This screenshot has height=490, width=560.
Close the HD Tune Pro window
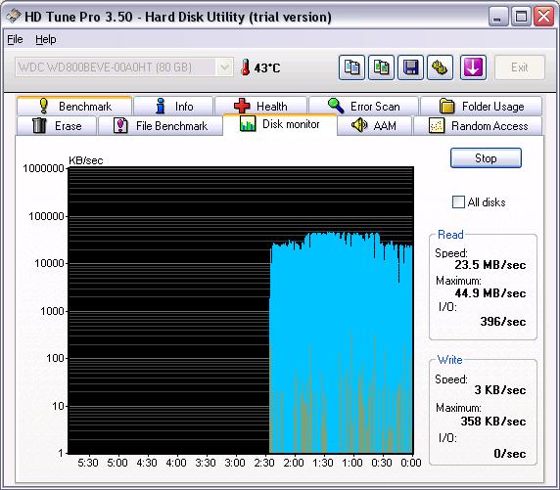pos(544,17)
